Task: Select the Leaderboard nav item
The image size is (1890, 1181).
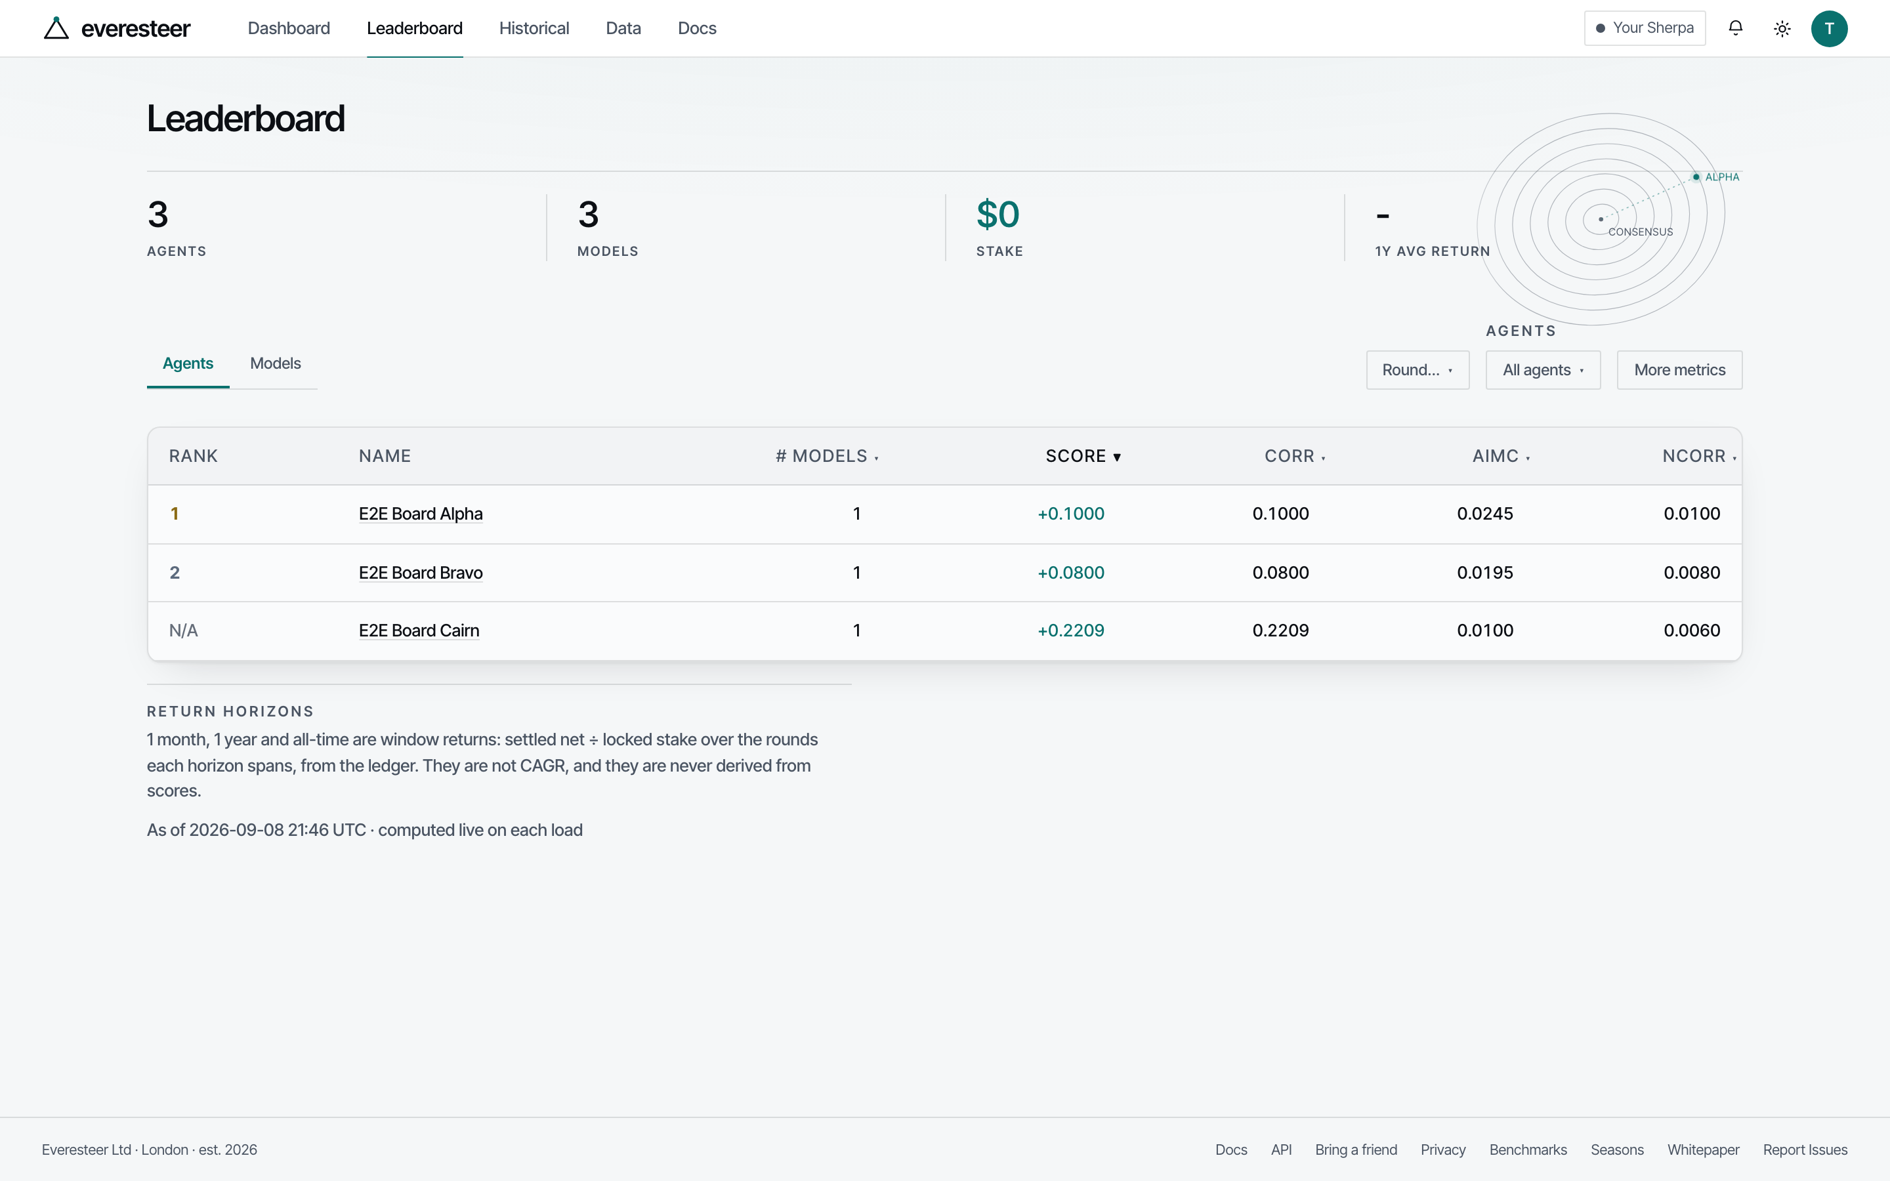Action: (415, 28)
